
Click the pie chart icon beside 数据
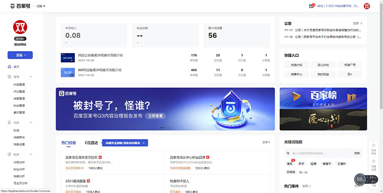[10, 154]
